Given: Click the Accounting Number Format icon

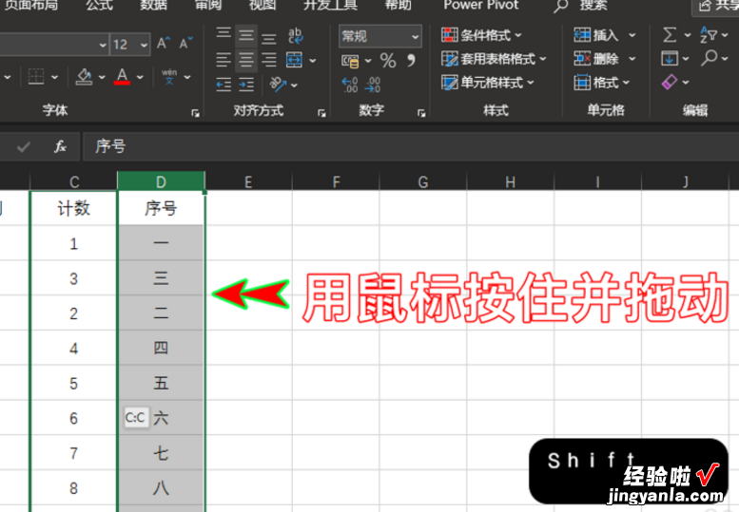Looking at the screenshot, I should click(350, 61).
